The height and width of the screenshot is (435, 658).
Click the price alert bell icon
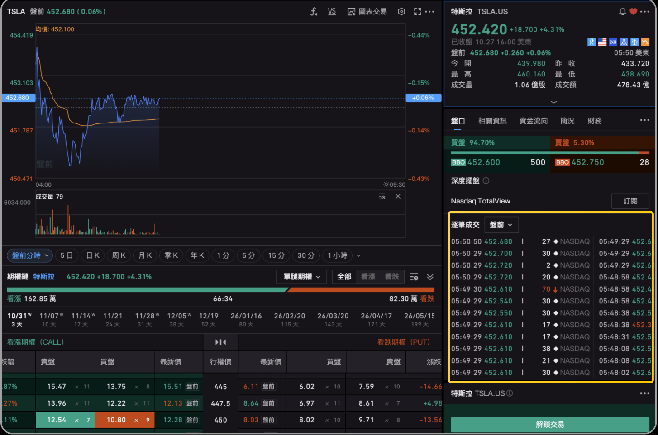click(x=623, y=12)
